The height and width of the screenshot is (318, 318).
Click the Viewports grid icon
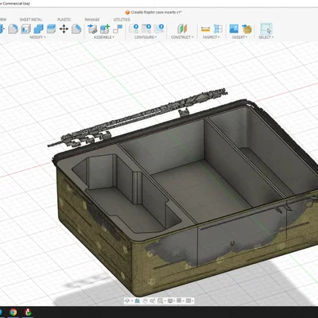tap(188, 301)
